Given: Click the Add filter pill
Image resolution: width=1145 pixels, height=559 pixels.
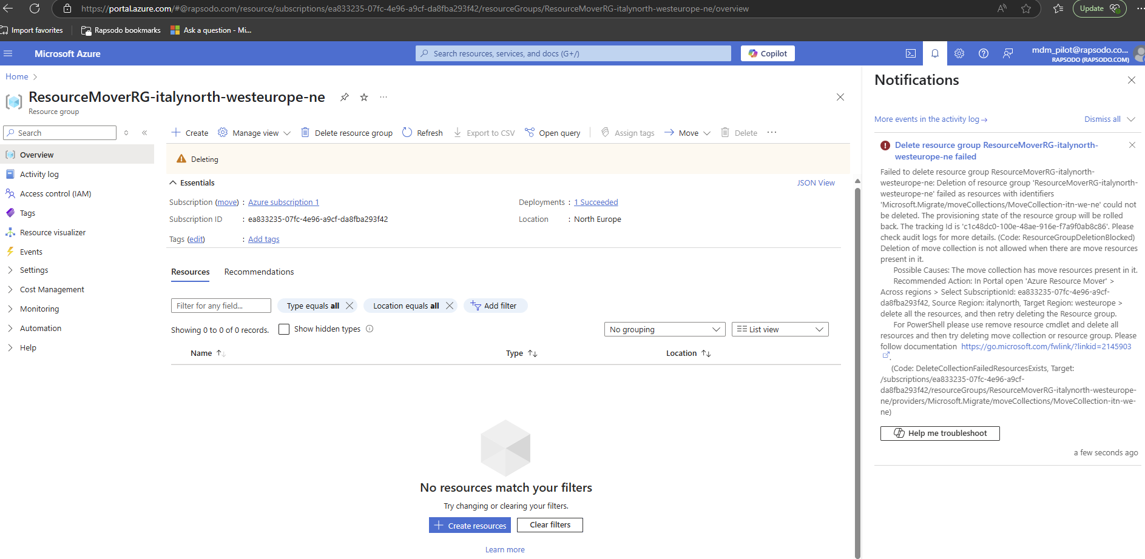Looking at the screenshot, I should click(x=495, y=306).
